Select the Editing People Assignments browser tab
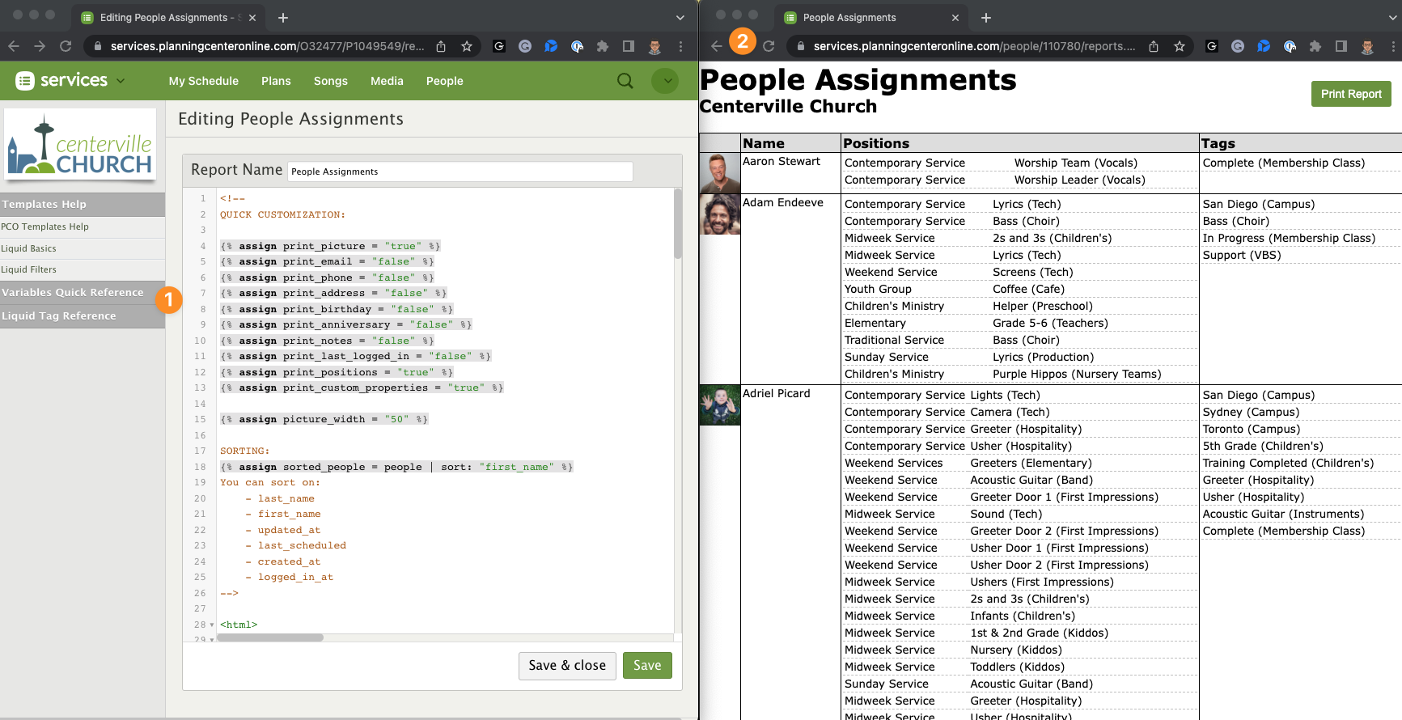 coord(167,17)
